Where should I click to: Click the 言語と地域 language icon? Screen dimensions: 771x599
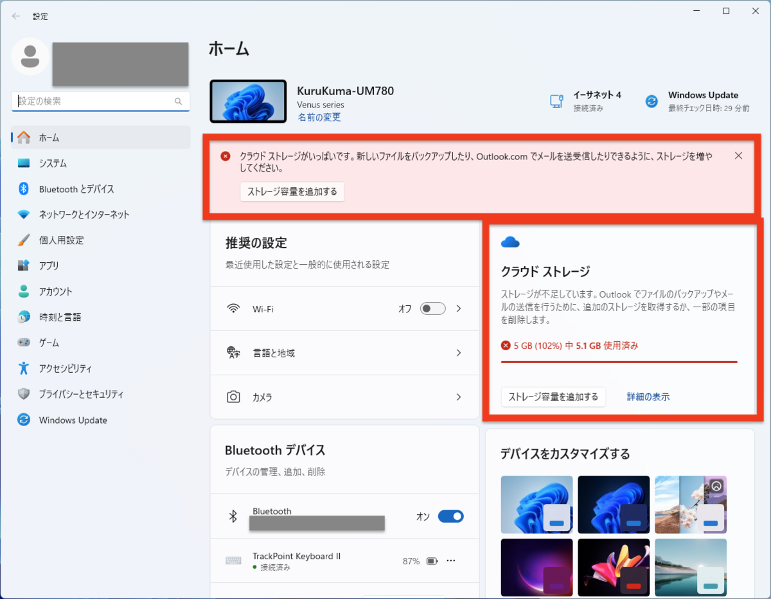(233, 353)
